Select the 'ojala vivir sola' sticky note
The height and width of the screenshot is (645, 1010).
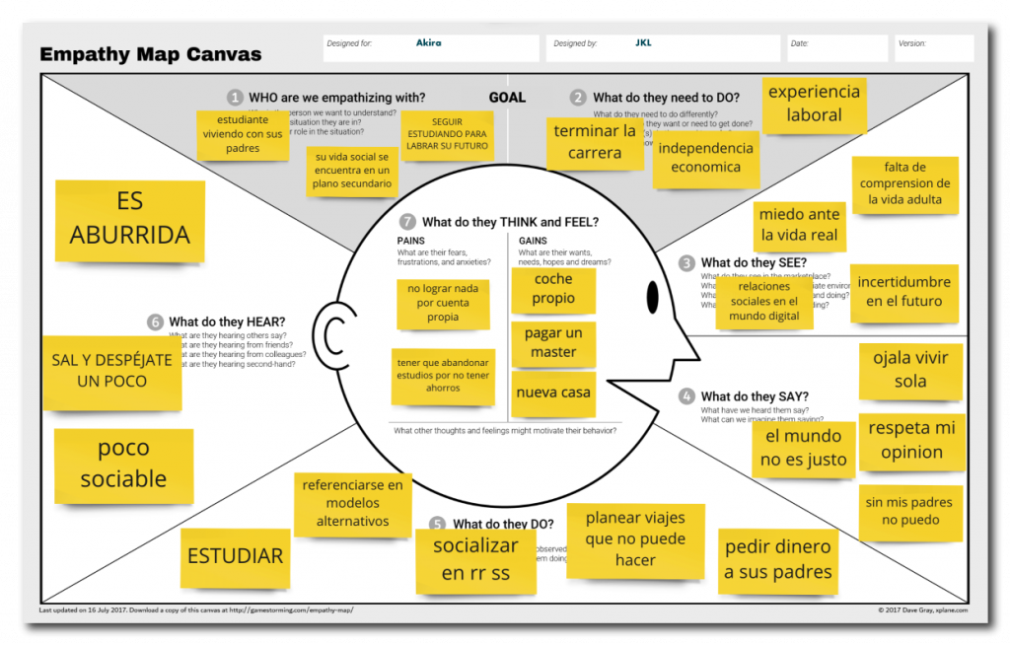click(x=910, y=370)
